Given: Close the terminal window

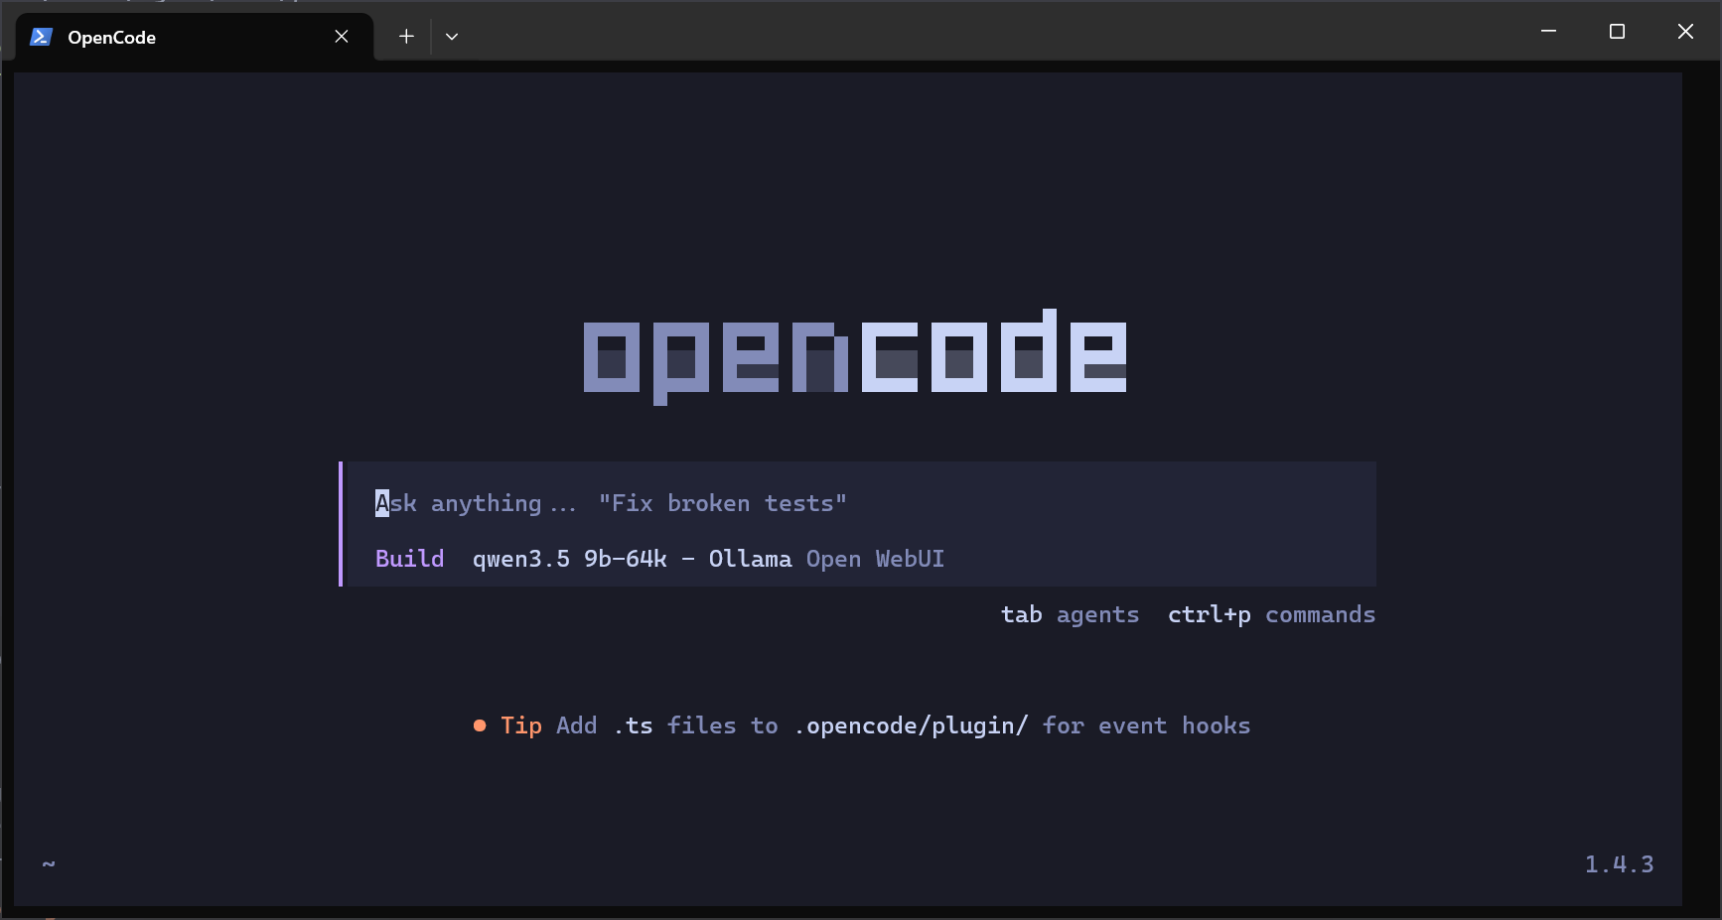Looking at the screenshot, I should [1685, 32].
